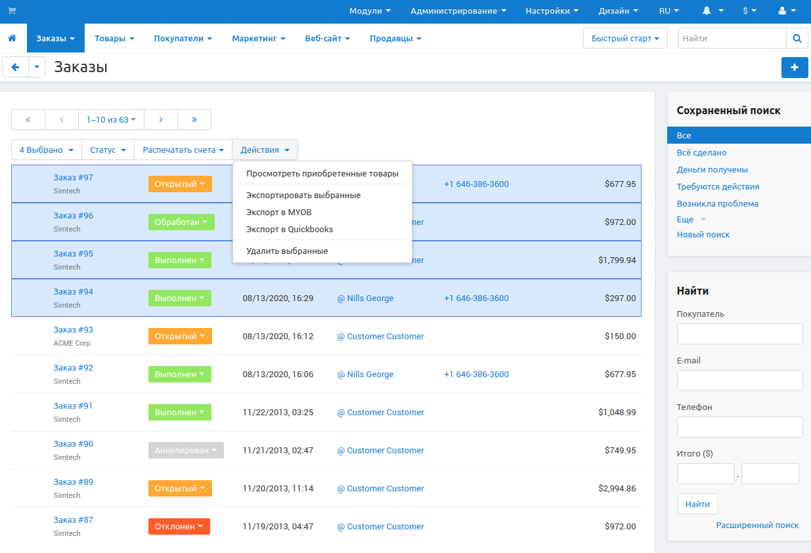The height and width of the screenshot is (553, 811).
Task: Go to the home dashboard icon
Action: (x=12, y=39)
